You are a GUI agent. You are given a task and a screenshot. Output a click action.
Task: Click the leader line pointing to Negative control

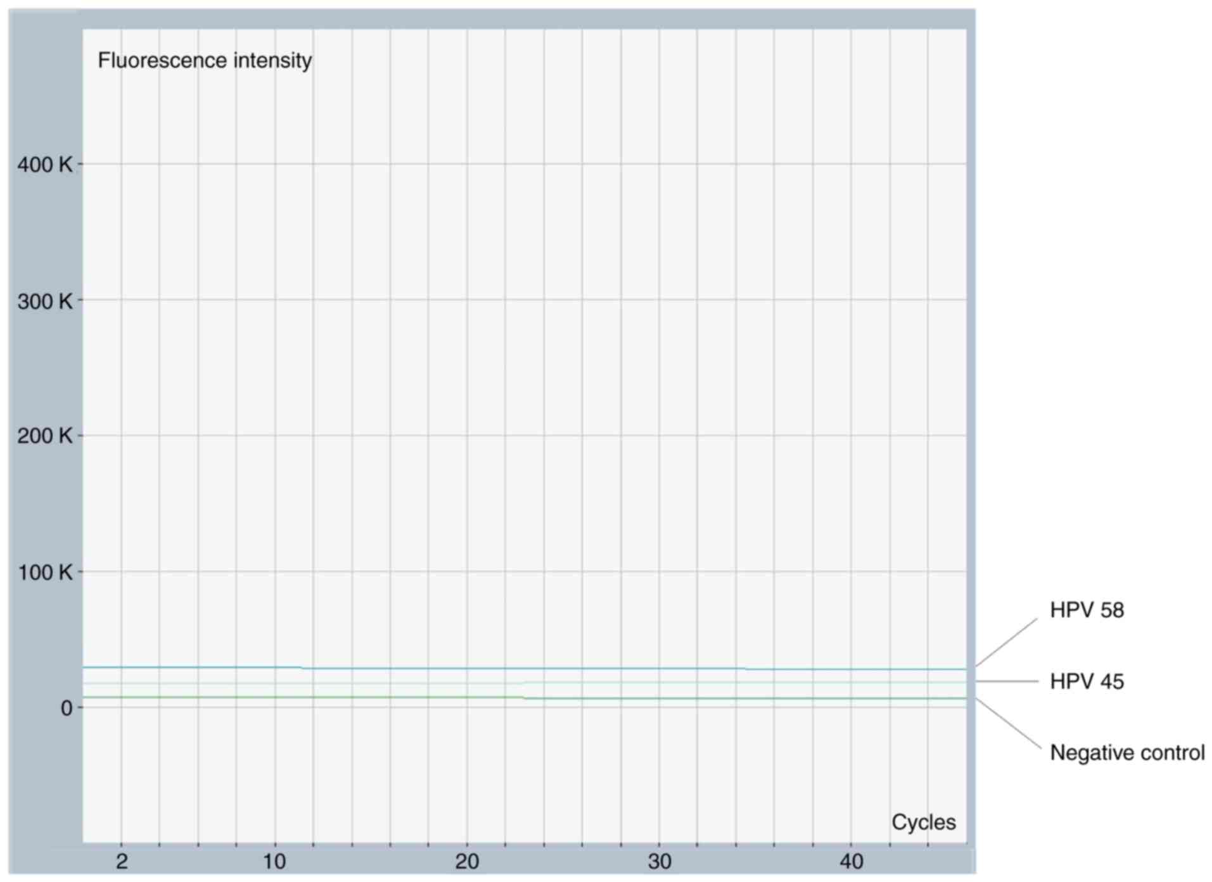click(x=1007, y=724)
